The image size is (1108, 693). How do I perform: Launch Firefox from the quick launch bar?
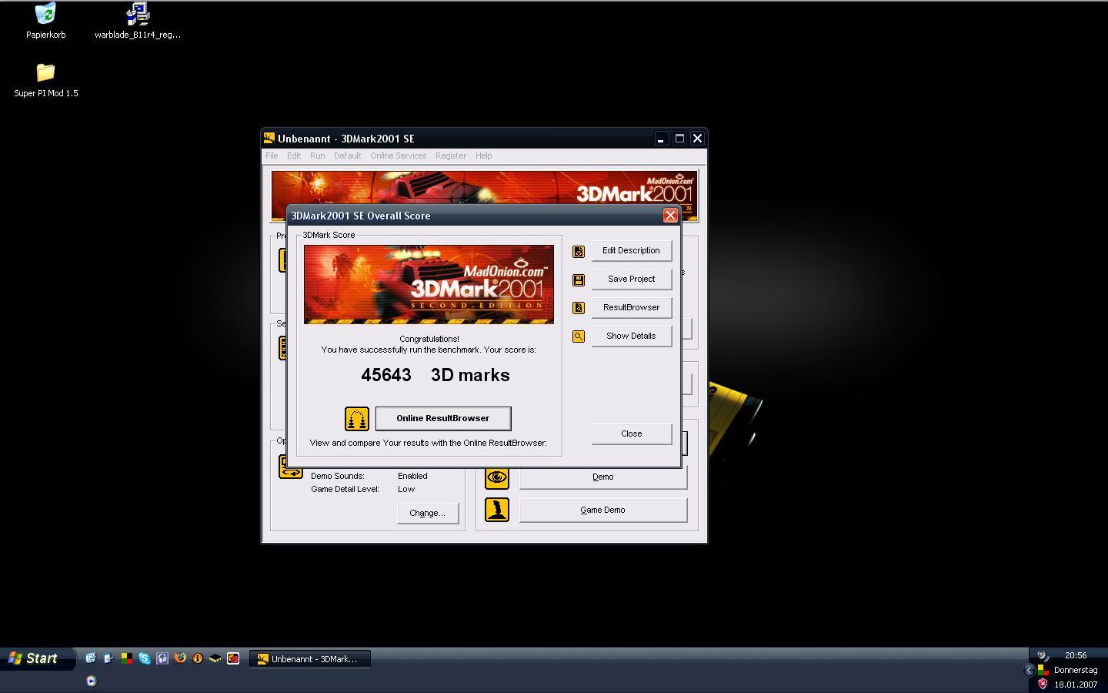[180, 658]
